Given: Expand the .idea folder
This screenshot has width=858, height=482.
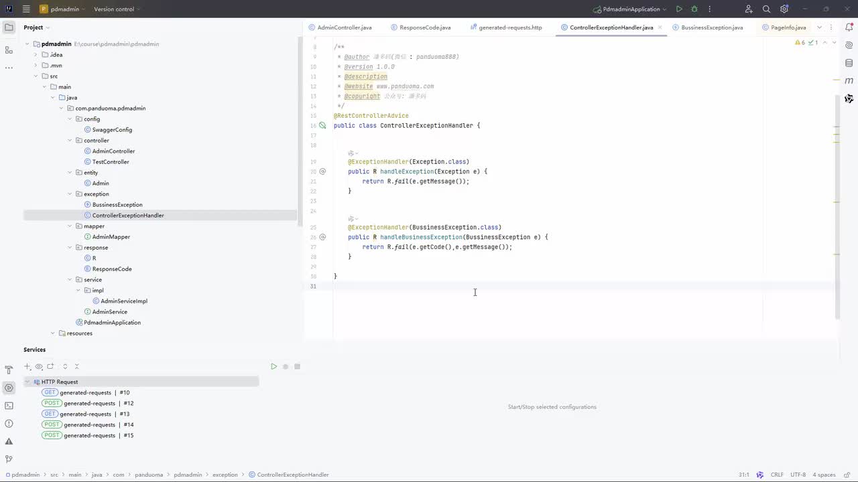Looking at the screenshot, I should (x=36, y=55).
